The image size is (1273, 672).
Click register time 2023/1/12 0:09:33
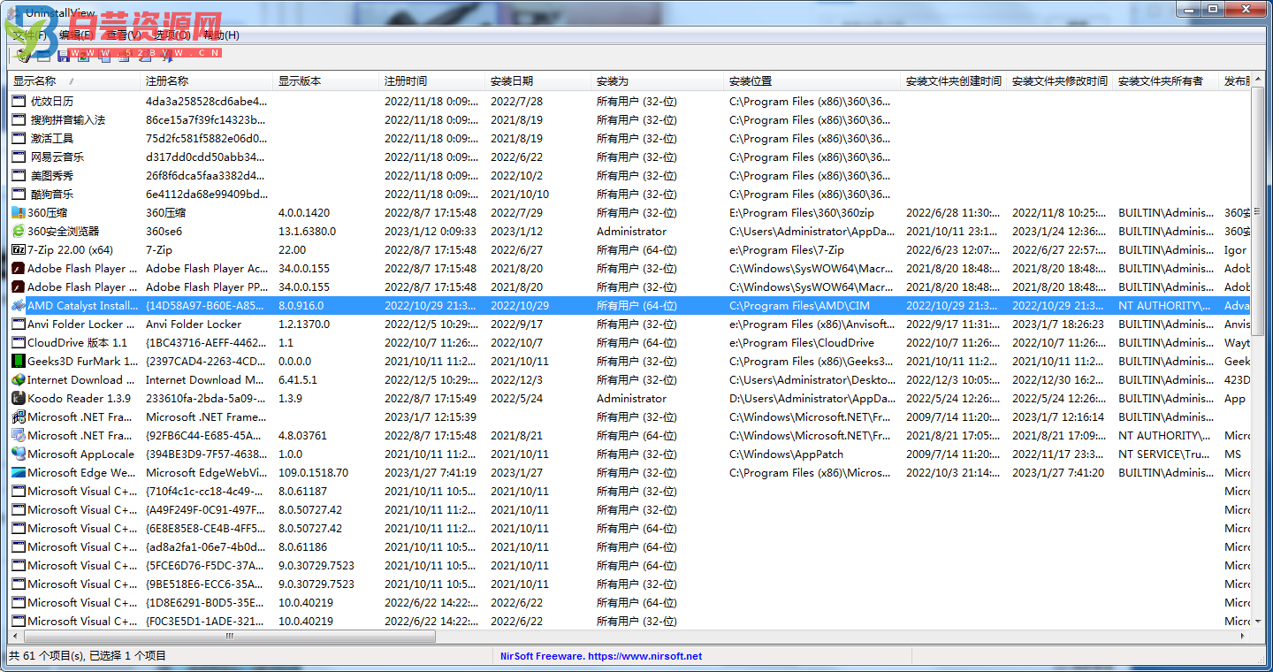coord(431,231)
